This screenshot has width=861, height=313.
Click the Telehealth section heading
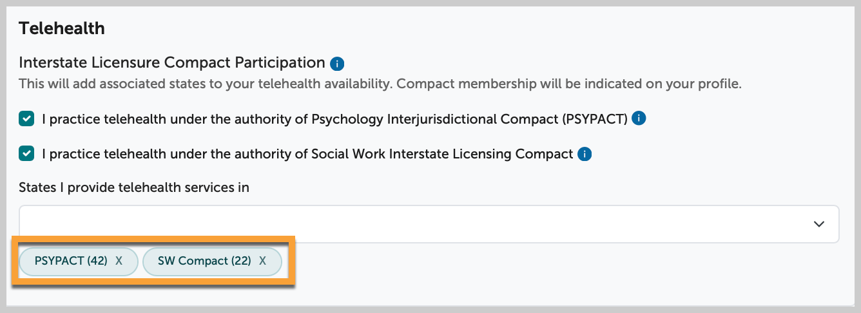pyautogui.click(x=62, y=28)
